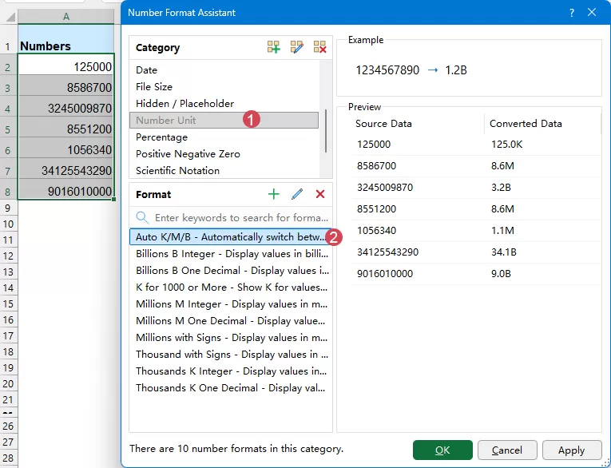Select spreadsheet cell containing 9016010000
Image resolution: width=611 pixels, height=468 pixels.
click(65, 189)
